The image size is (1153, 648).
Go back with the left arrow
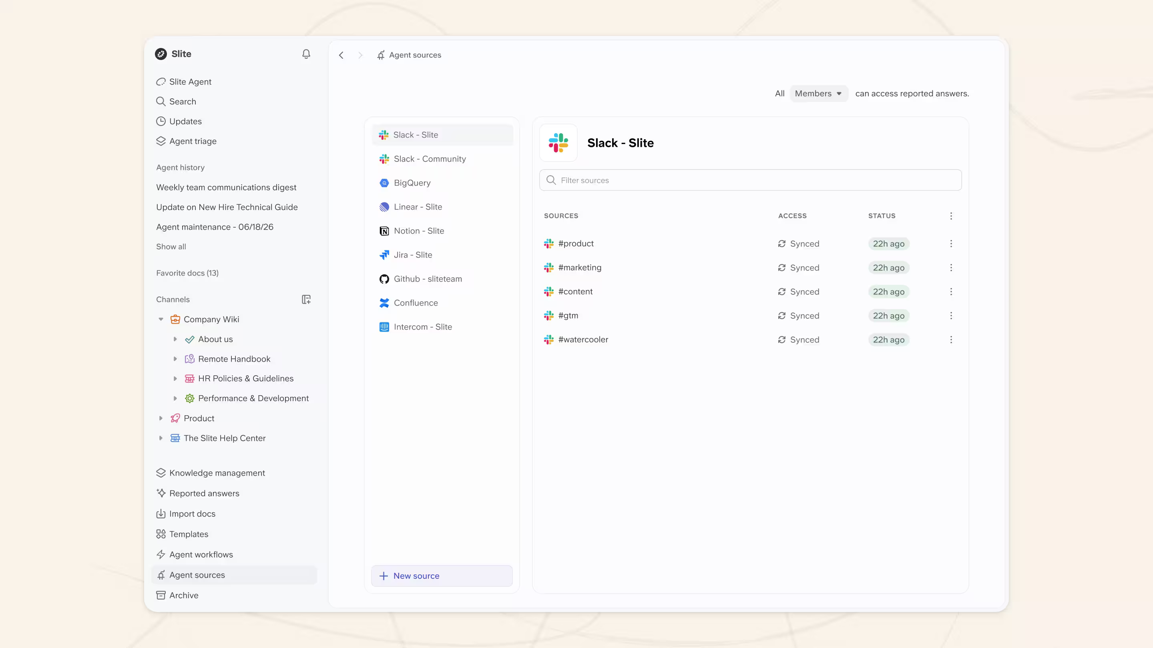click(341, 55)
